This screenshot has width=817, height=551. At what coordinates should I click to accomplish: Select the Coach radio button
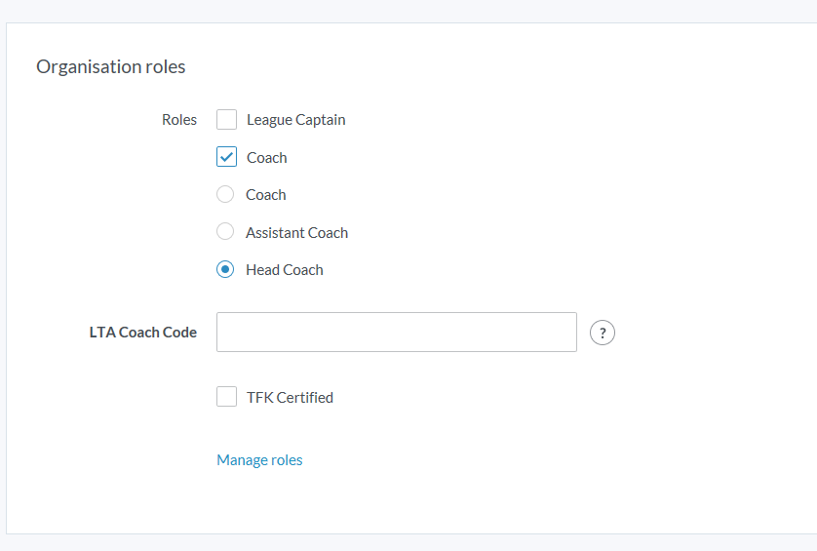point(225,194)
